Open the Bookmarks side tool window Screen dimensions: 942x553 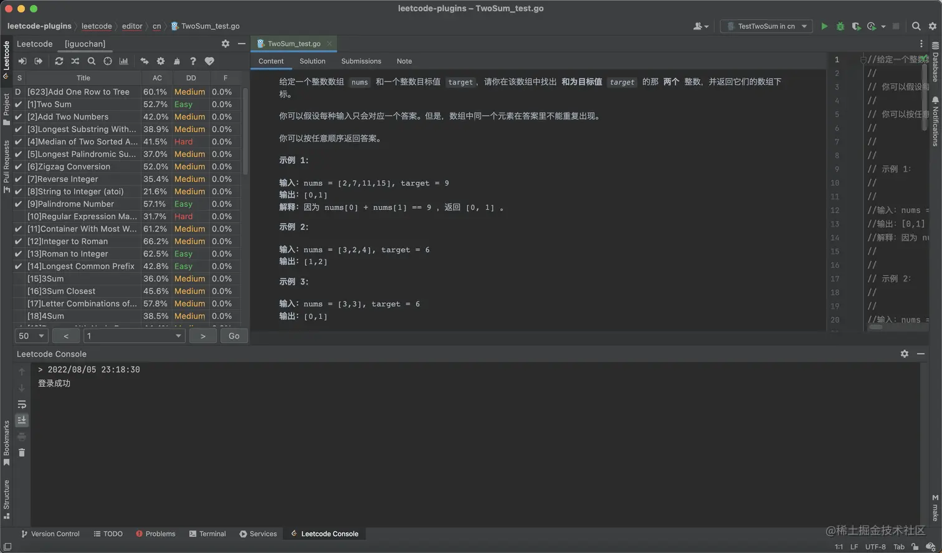[6, 443]
